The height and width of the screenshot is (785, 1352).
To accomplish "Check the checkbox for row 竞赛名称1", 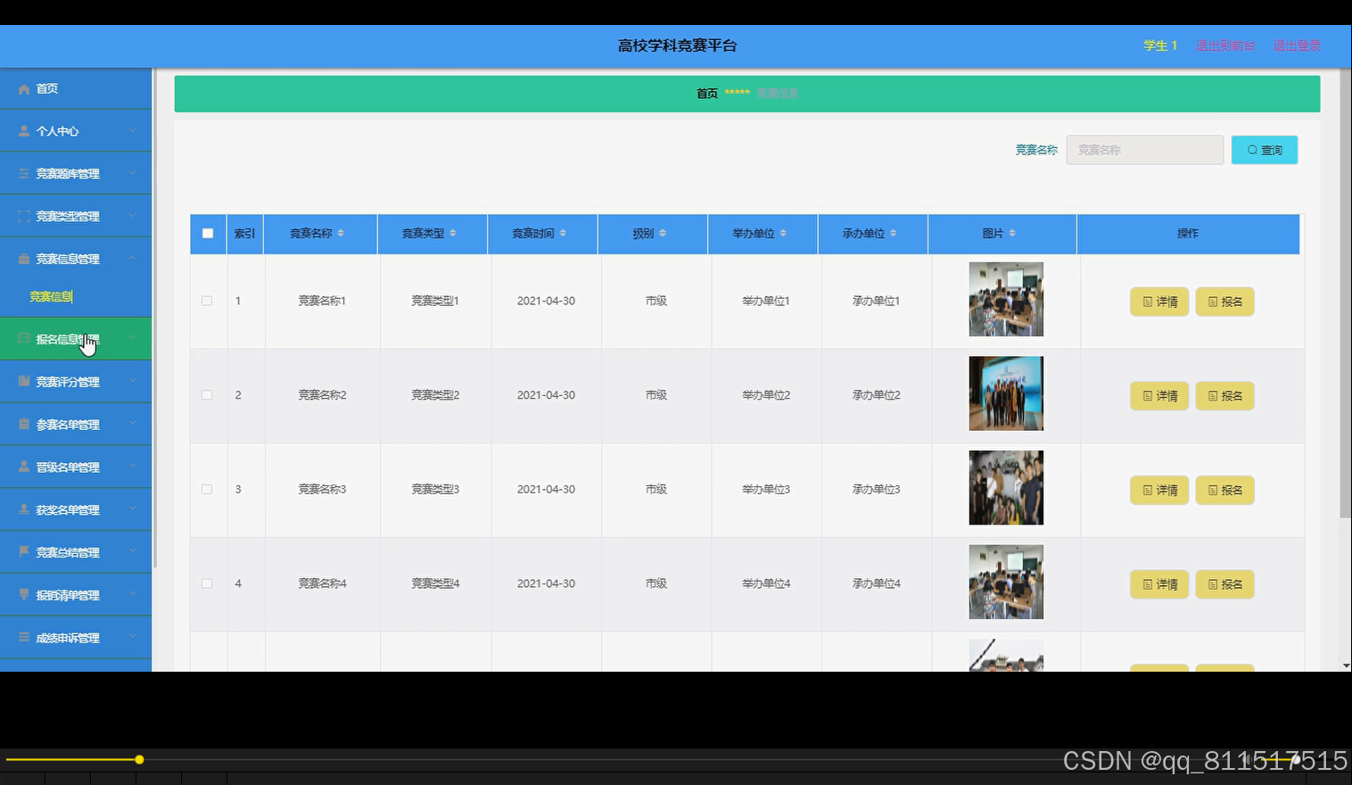I will tap(207, 302).
